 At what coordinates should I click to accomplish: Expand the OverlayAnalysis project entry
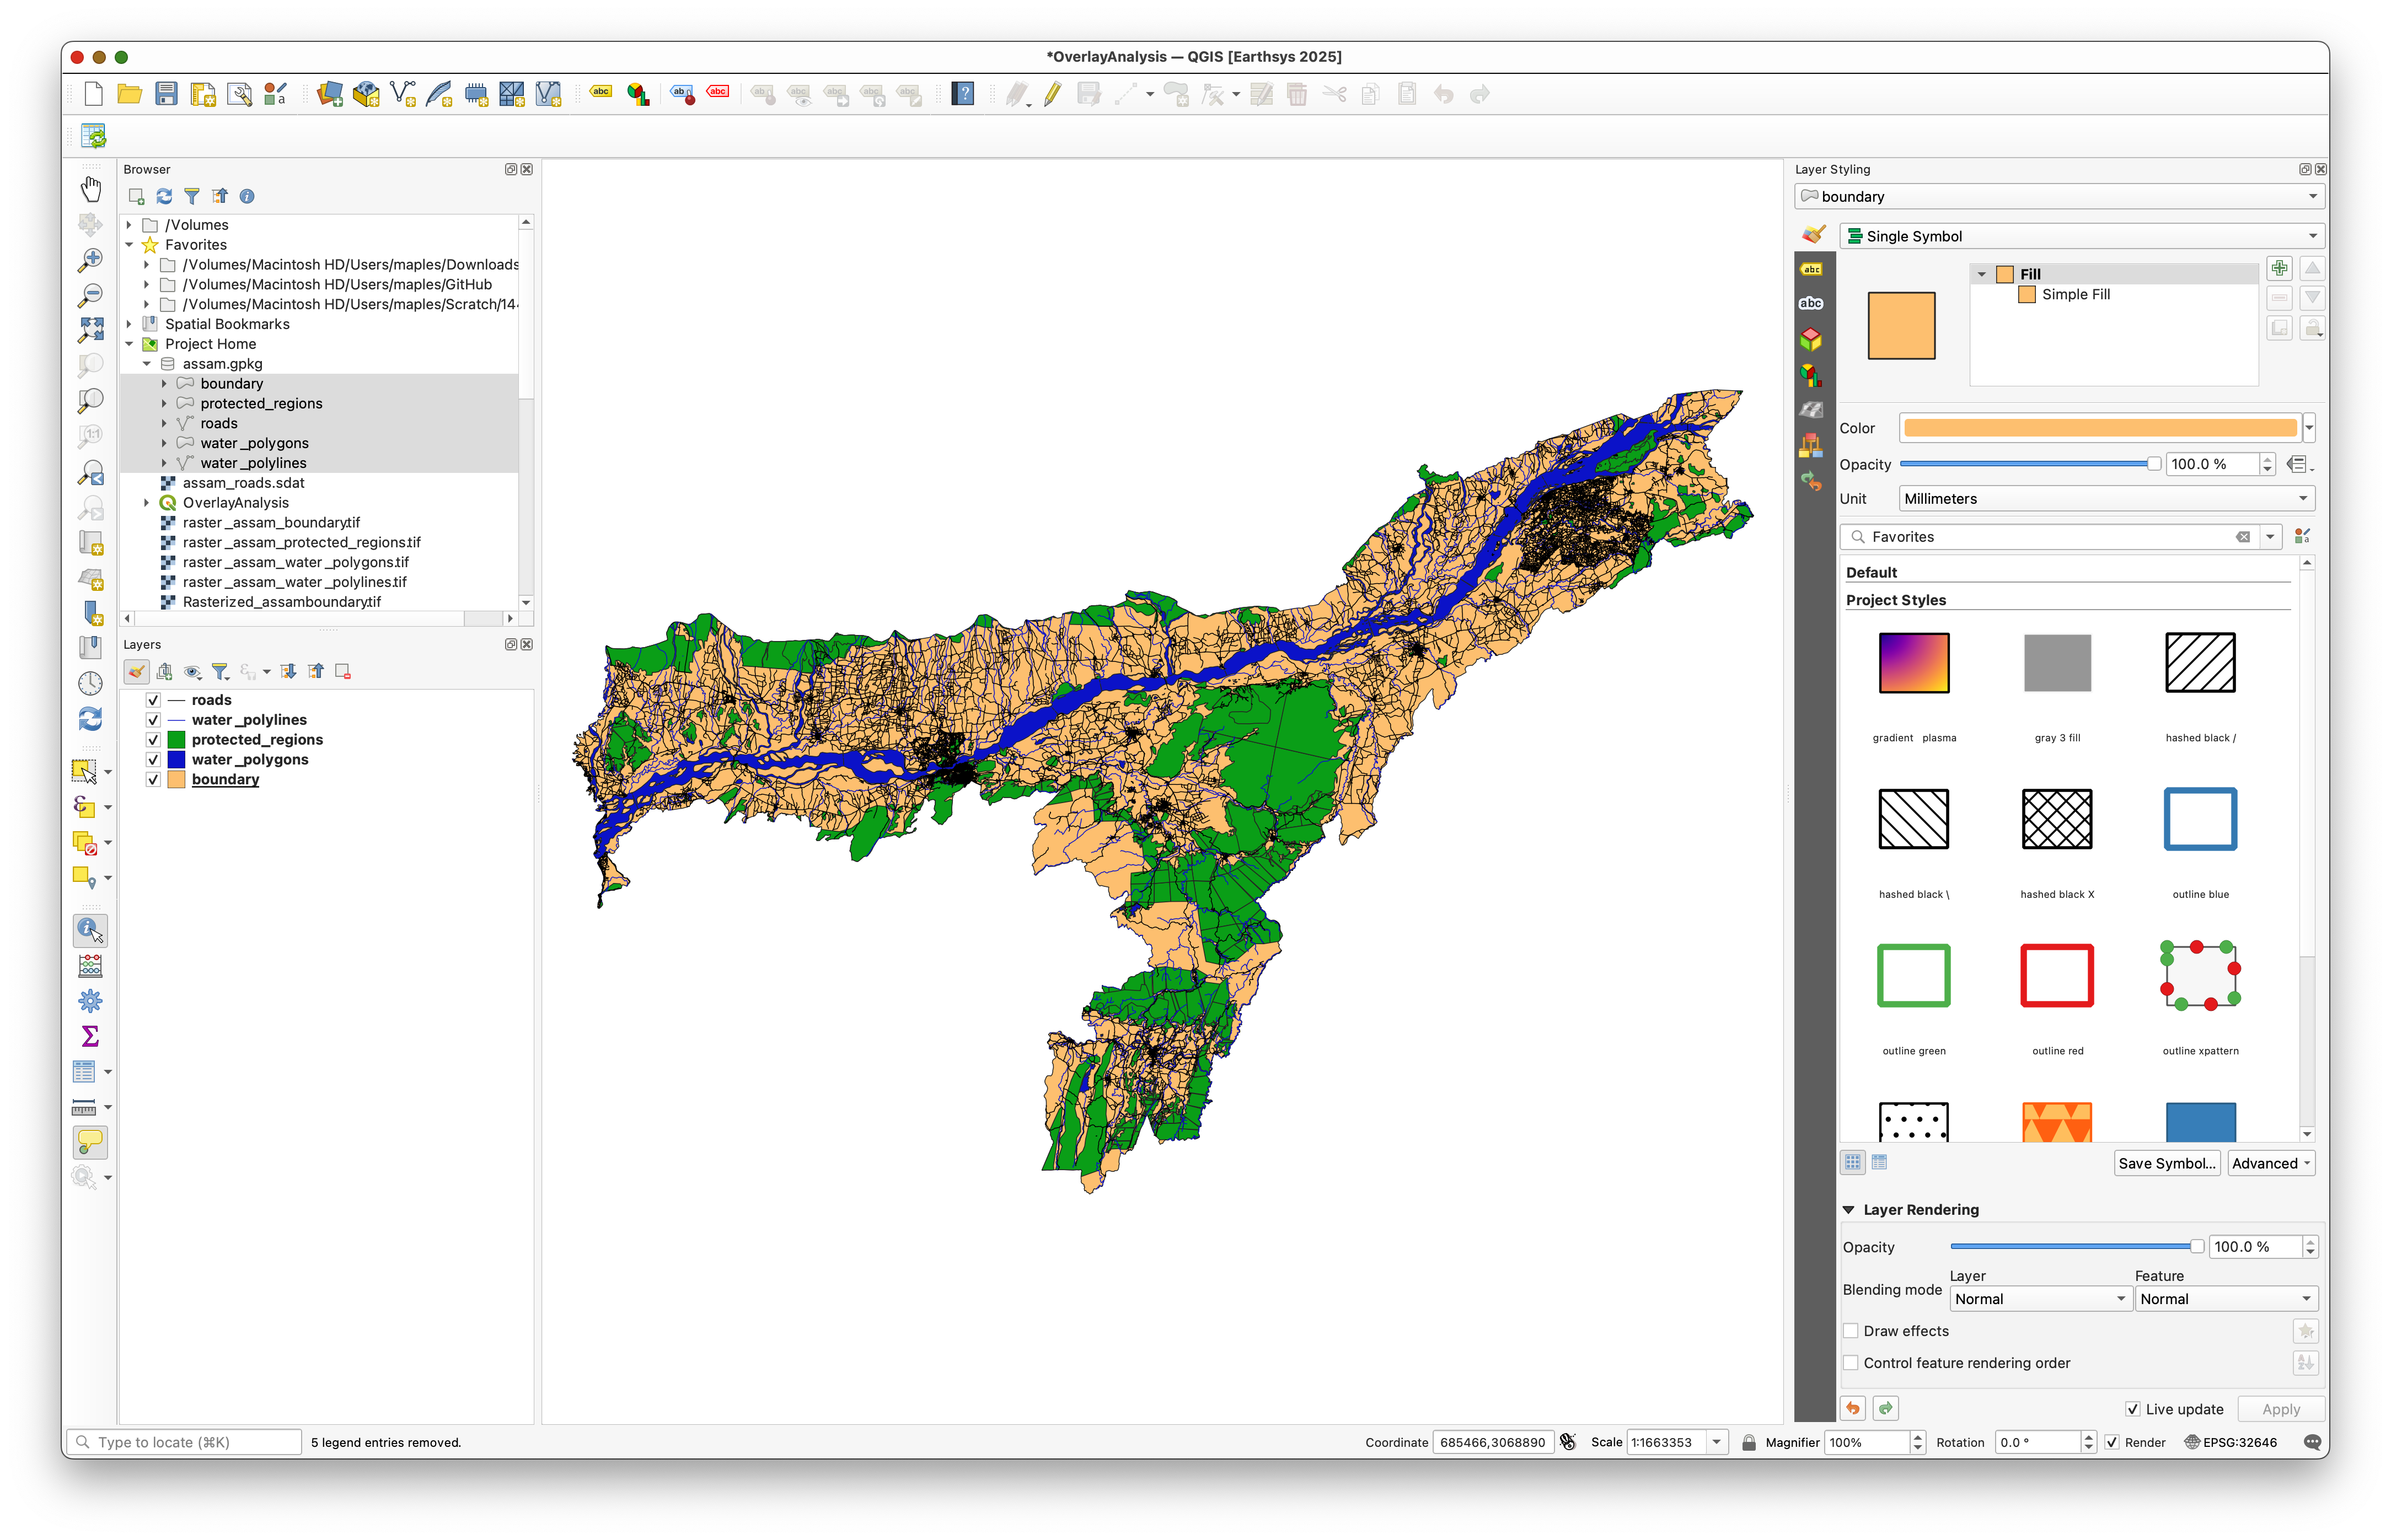pos(147,503)
